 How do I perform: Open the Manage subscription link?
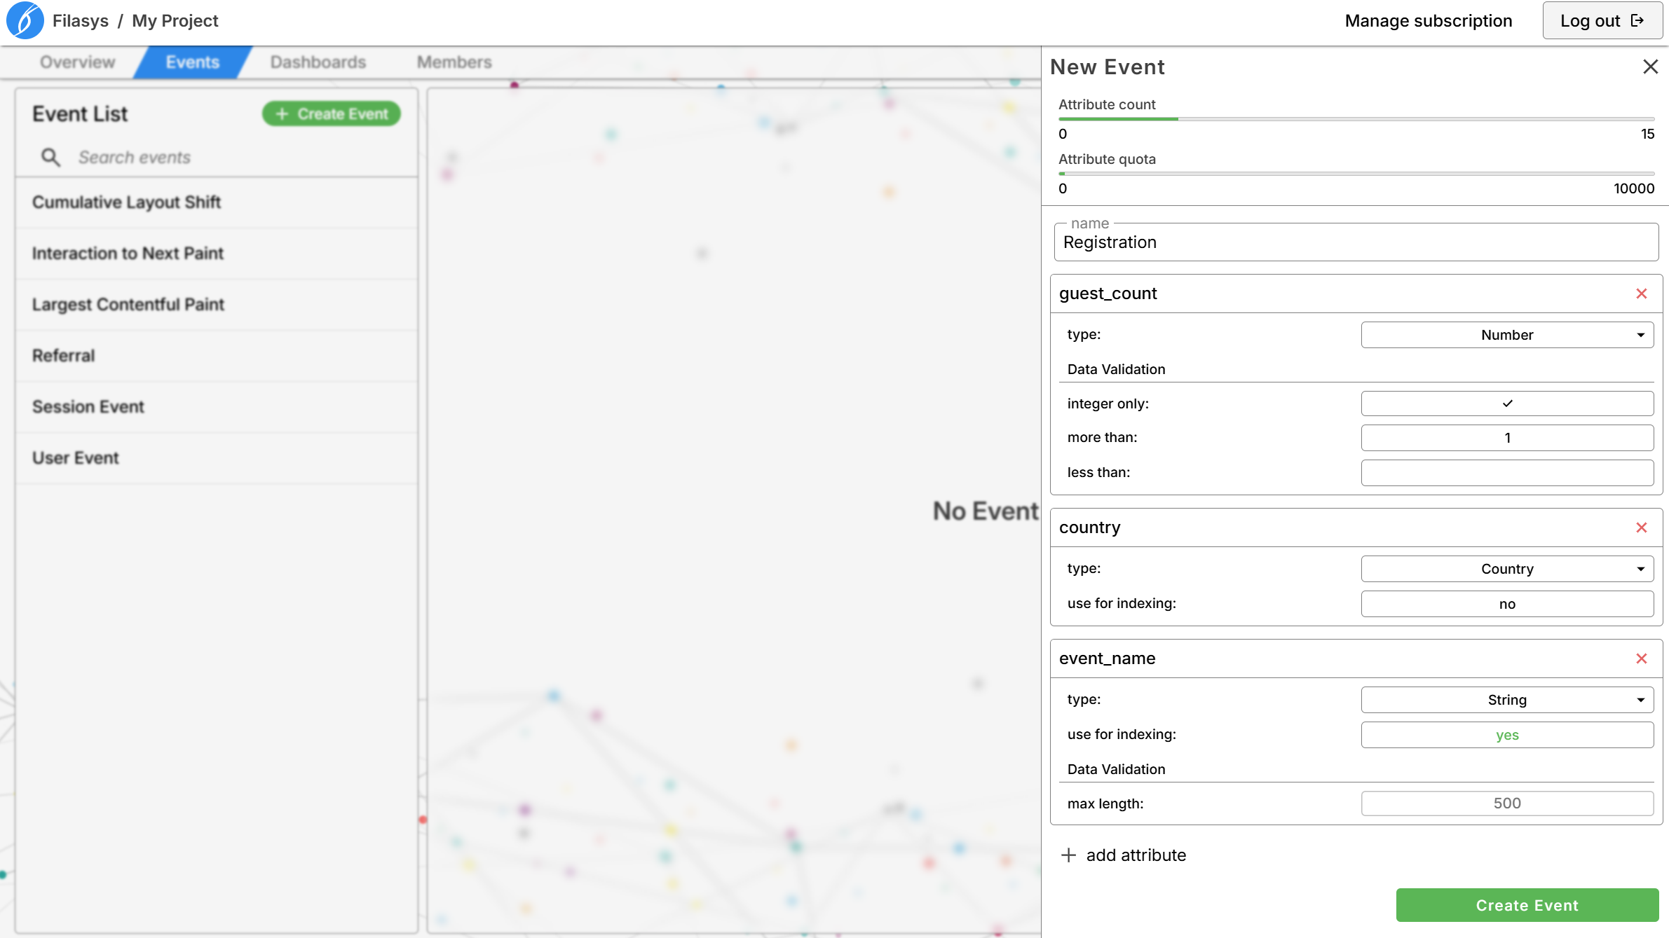point(1428,21)
